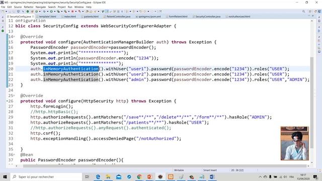Open the Run menu
This screenshot has width=322, height=181.
pyautogui.click(x=70, y=7)
